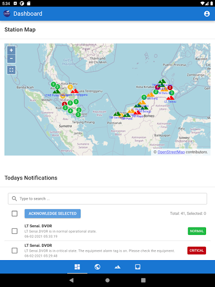Open notification dated 06-02-2021 05:33:19
This screenshot has width=215, height=287.
(x=107, y=231)
